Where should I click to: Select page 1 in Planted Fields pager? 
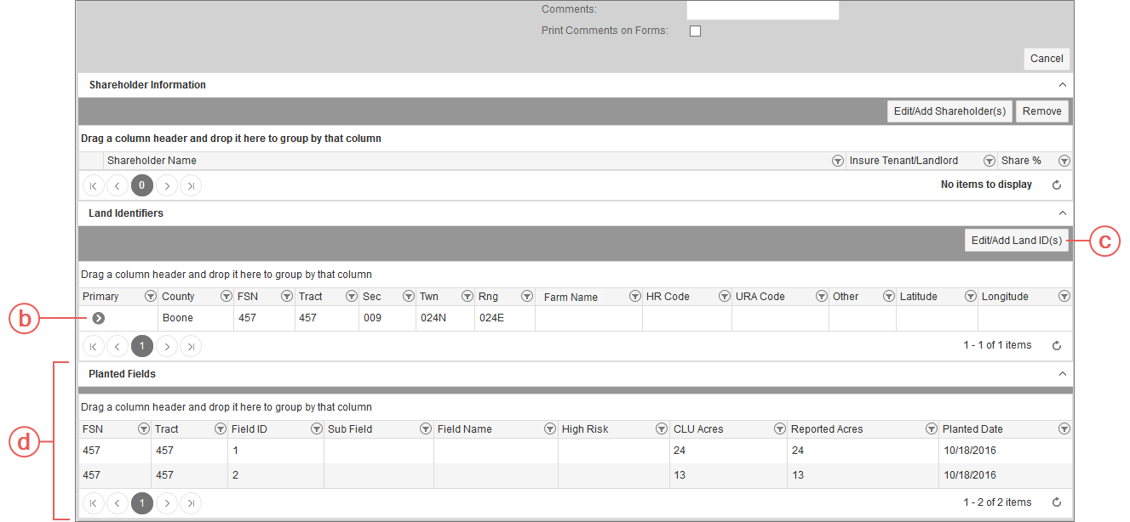(x=142, y=503)
